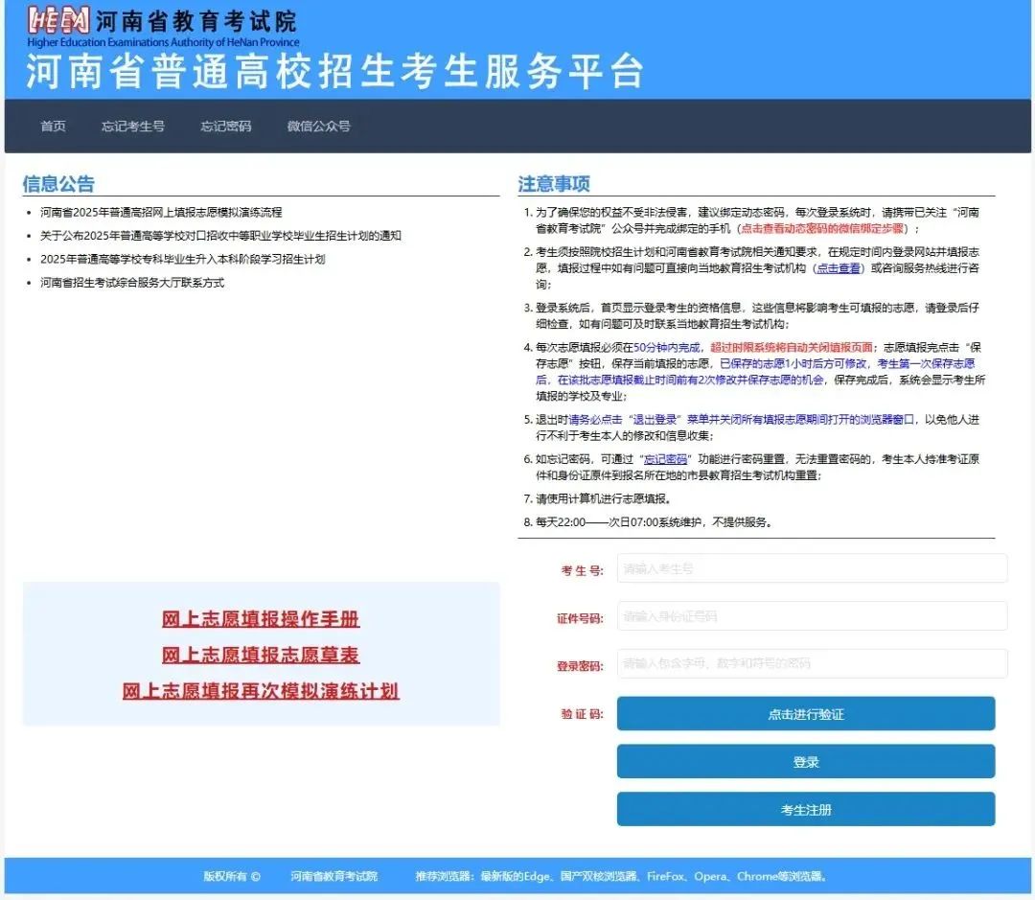Click the 河南省普通高校招生考生服务平台 title
This screenshot has height=900, width=1035.
point(334,71)
